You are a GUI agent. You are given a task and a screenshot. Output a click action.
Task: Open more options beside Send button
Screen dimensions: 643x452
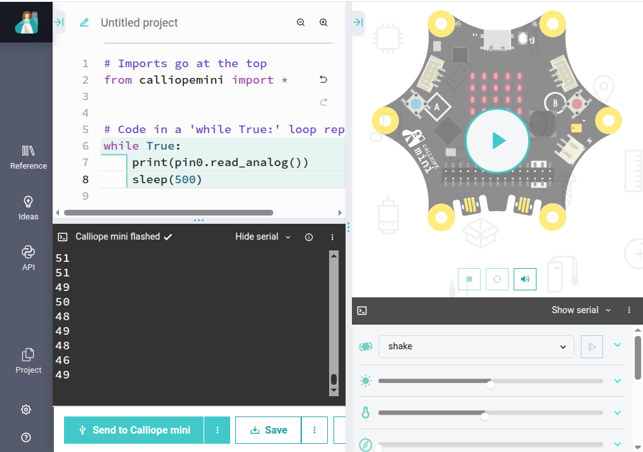218,430
